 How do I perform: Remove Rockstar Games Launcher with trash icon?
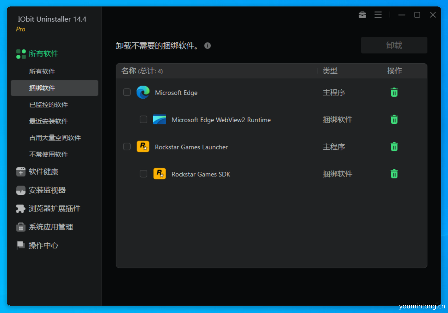click(x=394, y=147)
